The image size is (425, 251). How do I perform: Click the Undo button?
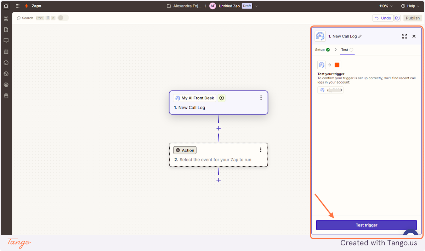(x=383, y=18)
